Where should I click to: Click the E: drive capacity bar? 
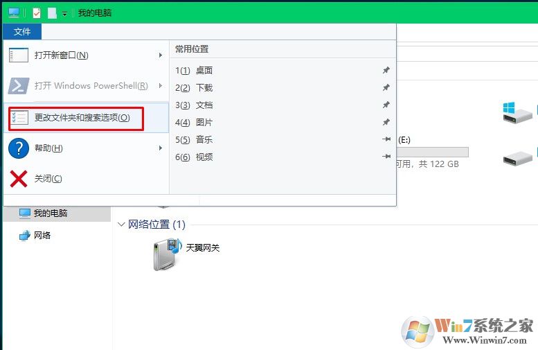click(432, 152)
